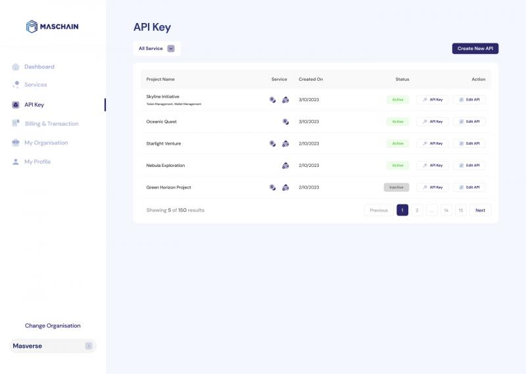Viewport: 526px width, 374px height.
Task: Click Skyline Initiative's first service icon
Action: click(x=272, y=100)
